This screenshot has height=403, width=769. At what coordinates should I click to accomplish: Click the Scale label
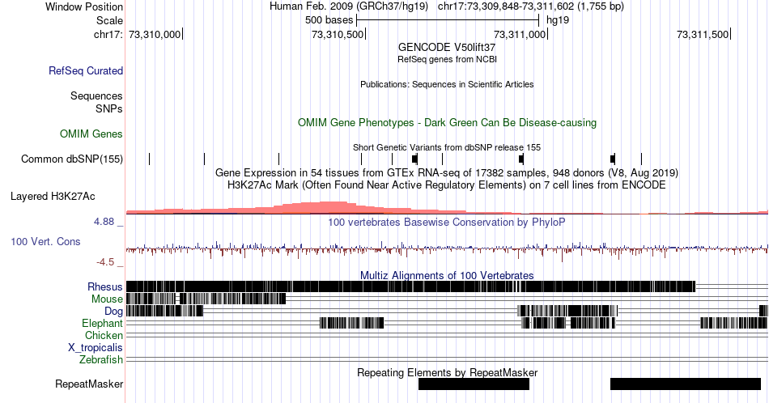(110, 20)
